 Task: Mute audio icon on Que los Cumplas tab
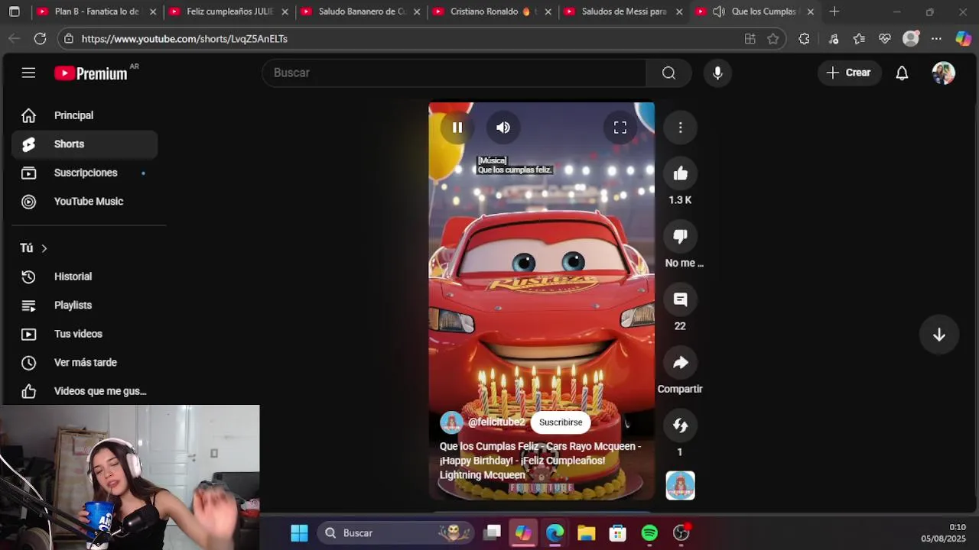(x=718, y=11)
